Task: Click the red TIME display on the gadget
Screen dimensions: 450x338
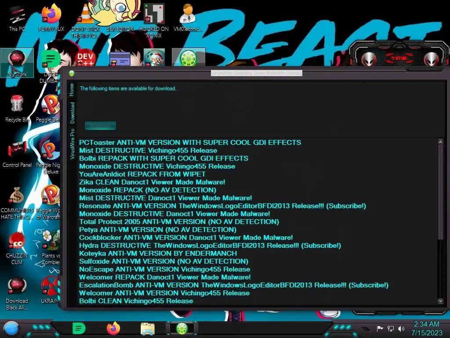Action: point(399,59)
